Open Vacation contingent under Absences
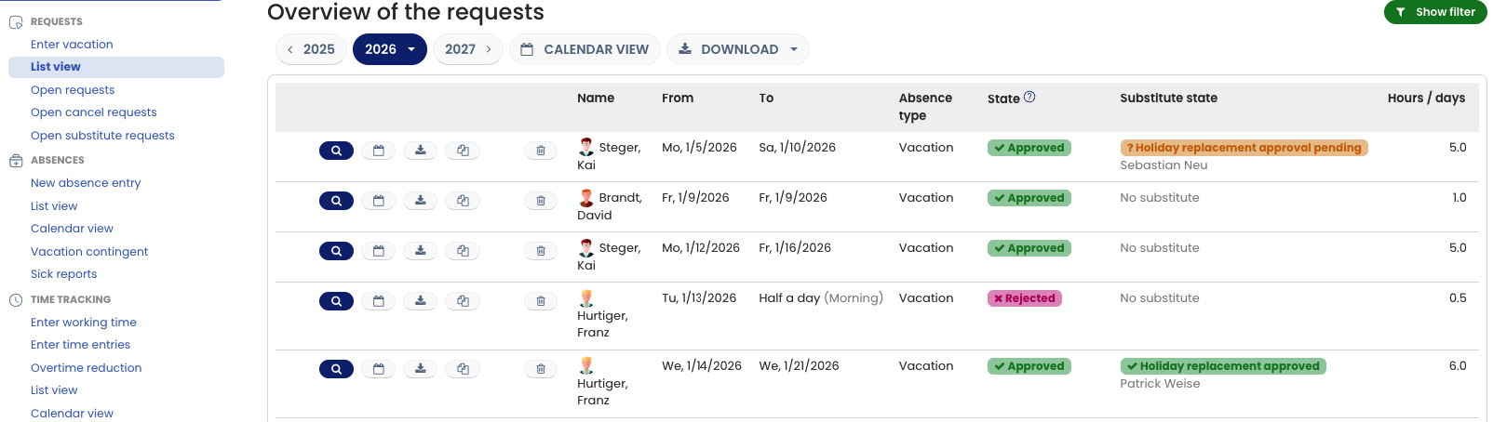Screen dimensions: 1493x422 [x=89, y=252]
